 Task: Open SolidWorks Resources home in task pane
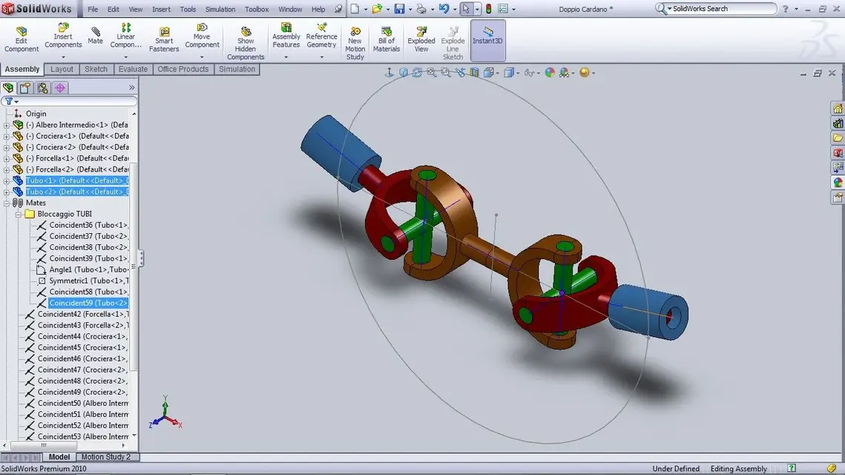click(838, 109)
